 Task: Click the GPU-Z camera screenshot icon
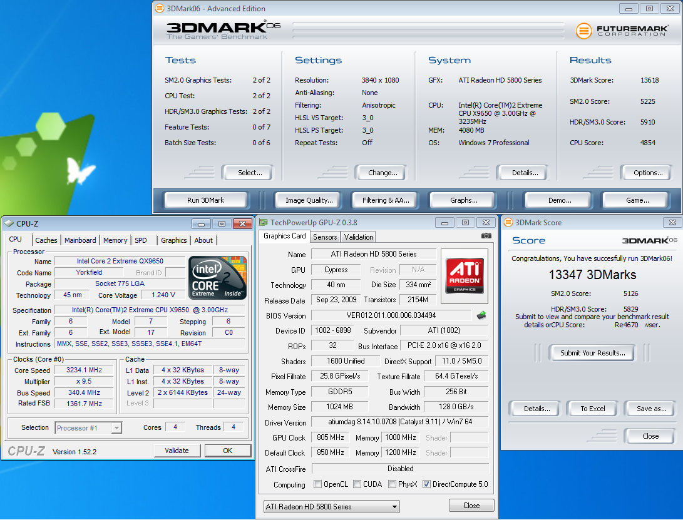click(486, 236)
